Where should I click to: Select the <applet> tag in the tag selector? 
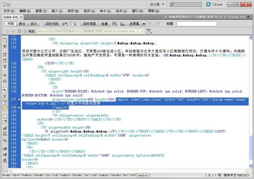point(143,175)
